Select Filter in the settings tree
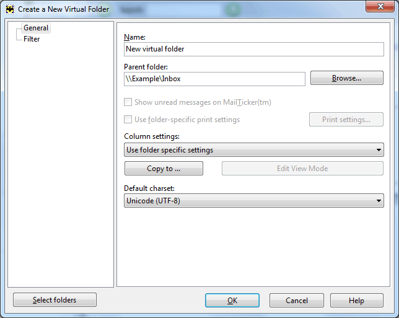 tap(32, 39)
